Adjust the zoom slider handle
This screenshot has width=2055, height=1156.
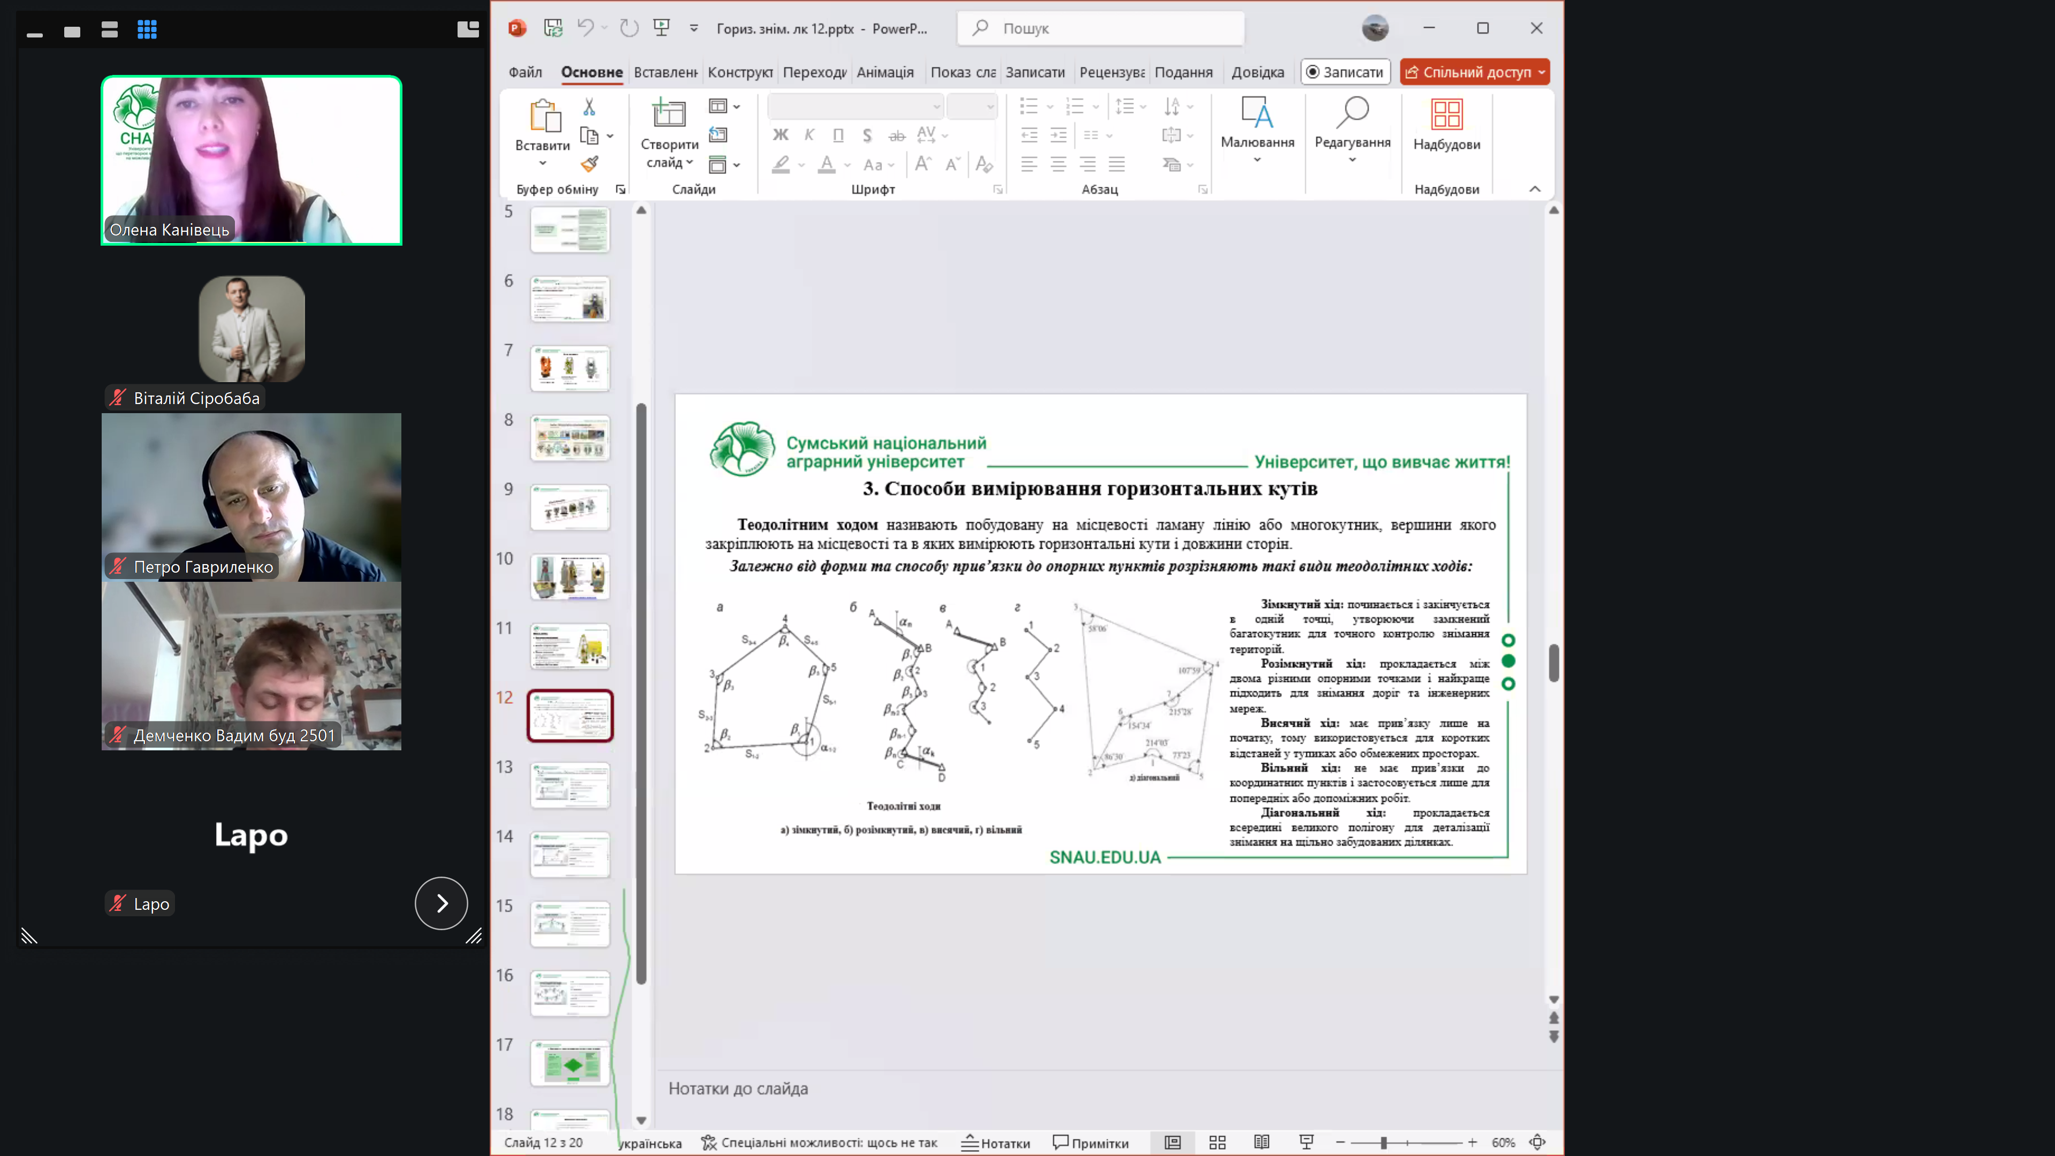pyautogui.click(x=1383, y=1143)
